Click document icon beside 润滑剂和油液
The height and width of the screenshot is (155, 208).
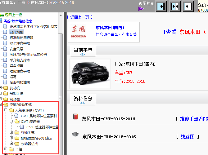pos(5,82)
